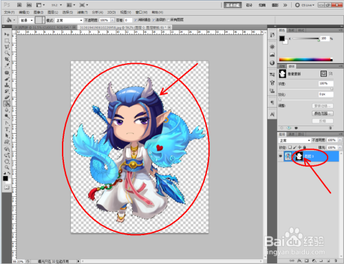Click the color spectrum ramp
The height and width of the screenshot is (264, 344).
[305, 60]
